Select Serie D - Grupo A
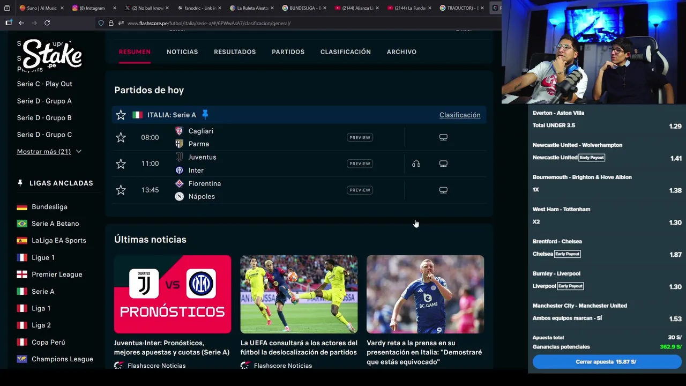This screenshot has height=386, width=686. tap(44, 101)
